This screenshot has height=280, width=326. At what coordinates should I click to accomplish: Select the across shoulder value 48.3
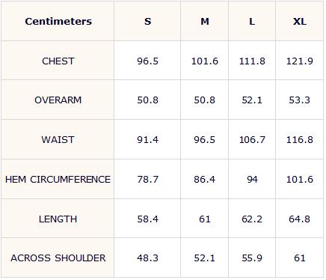click(x=147, y=258)
